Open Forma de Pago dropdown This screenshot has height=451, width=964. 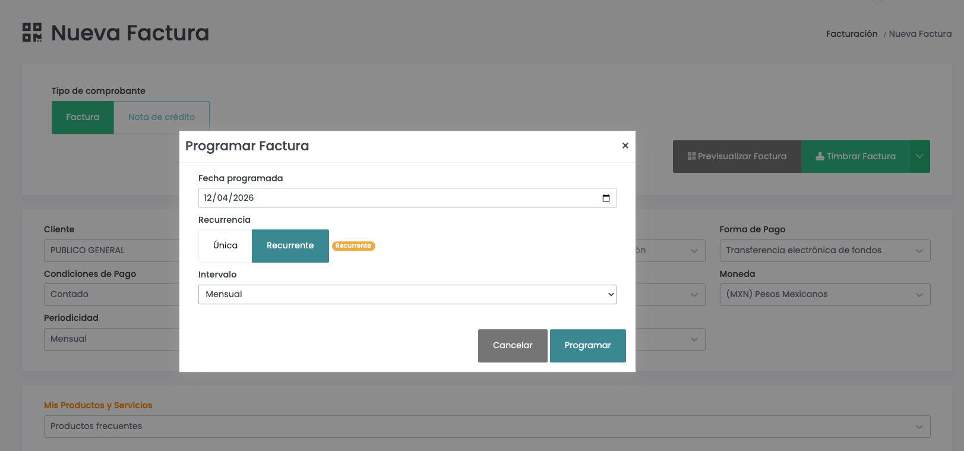tap(825, 251)
